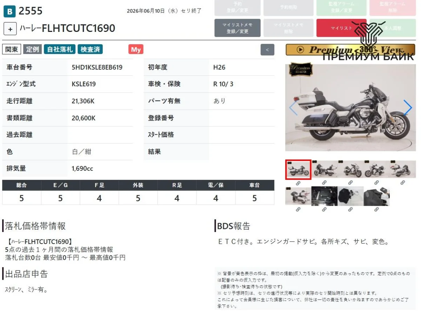Click the 予約 登録/変更 button
This screenshot has width=421, height=327.
point(238,7)
